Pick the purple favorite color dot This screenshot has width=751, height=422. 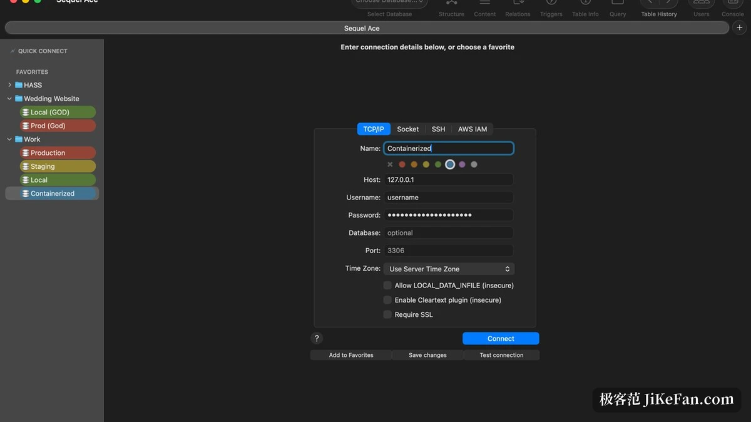click(x=462, y=164)
